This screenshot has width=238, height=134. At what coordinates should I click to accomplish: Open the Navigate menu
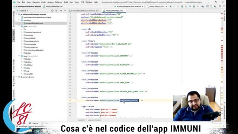point(36,2)
